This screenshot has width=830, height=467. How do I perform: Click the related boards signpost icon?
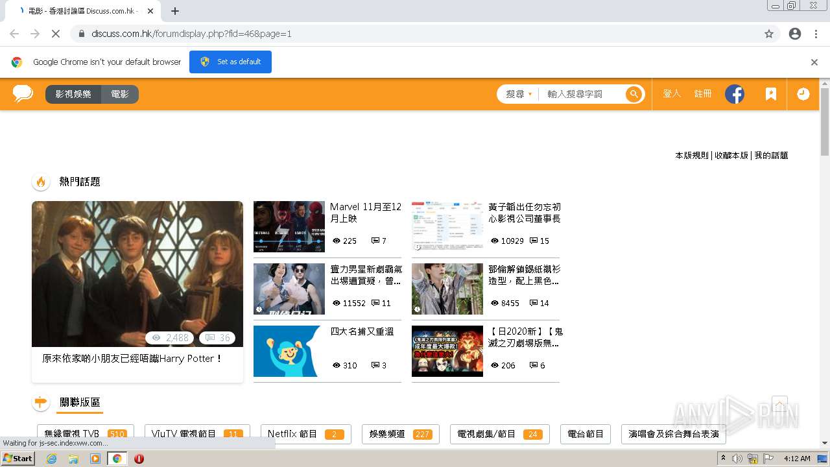tap(41, 403)
